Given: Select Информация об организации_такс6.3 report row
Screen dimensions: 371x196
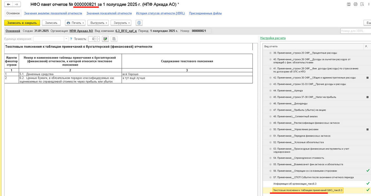Looking at the screenshot, I should click(295, 184).
